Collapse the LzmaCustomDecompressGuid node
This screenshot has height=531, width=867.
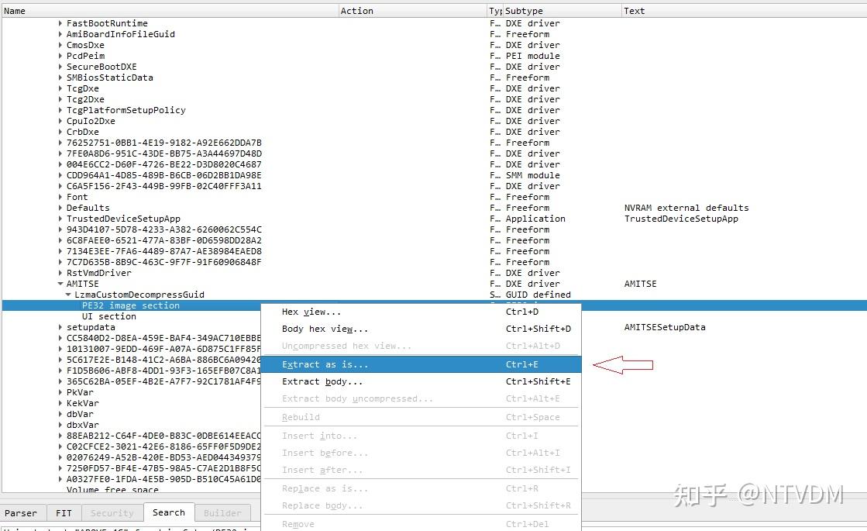tap(68, 295)
